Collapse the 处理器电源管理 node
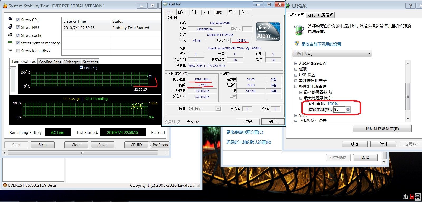 (296, 87)
